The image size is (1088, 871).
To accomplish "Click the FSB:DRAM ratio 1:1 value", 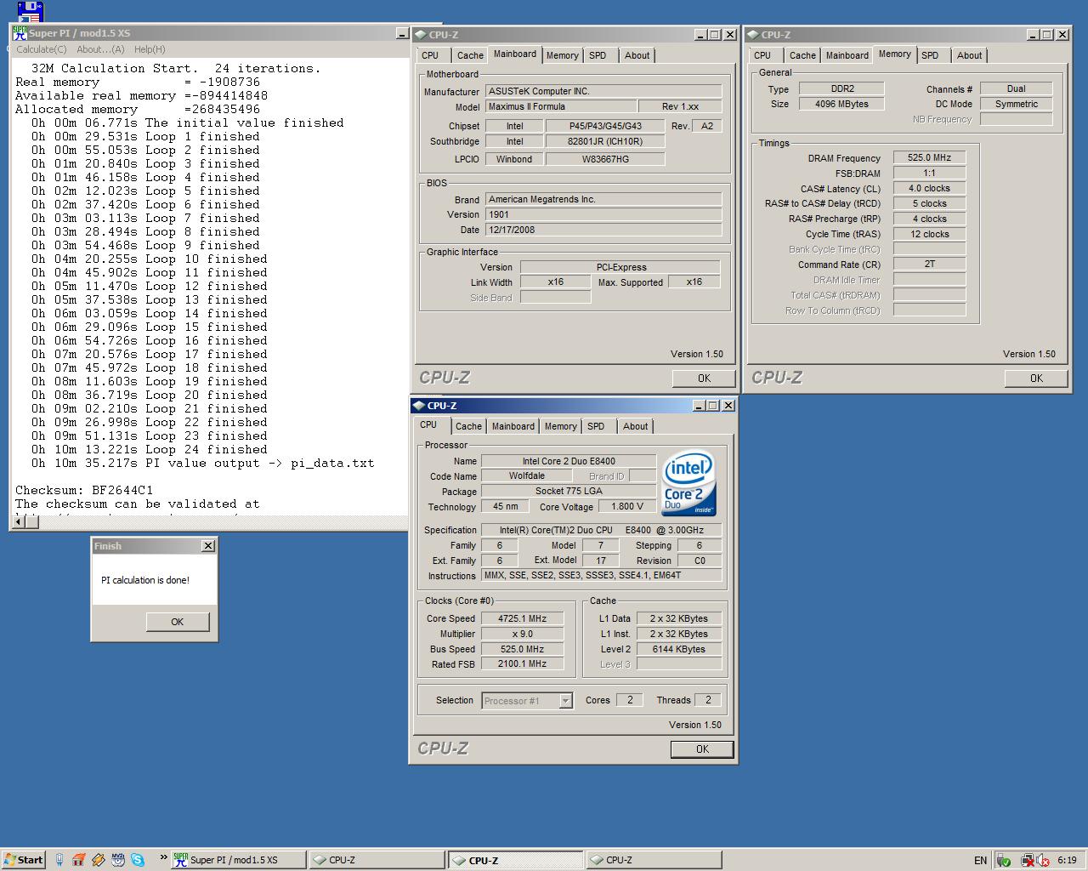I will [929, 173].
